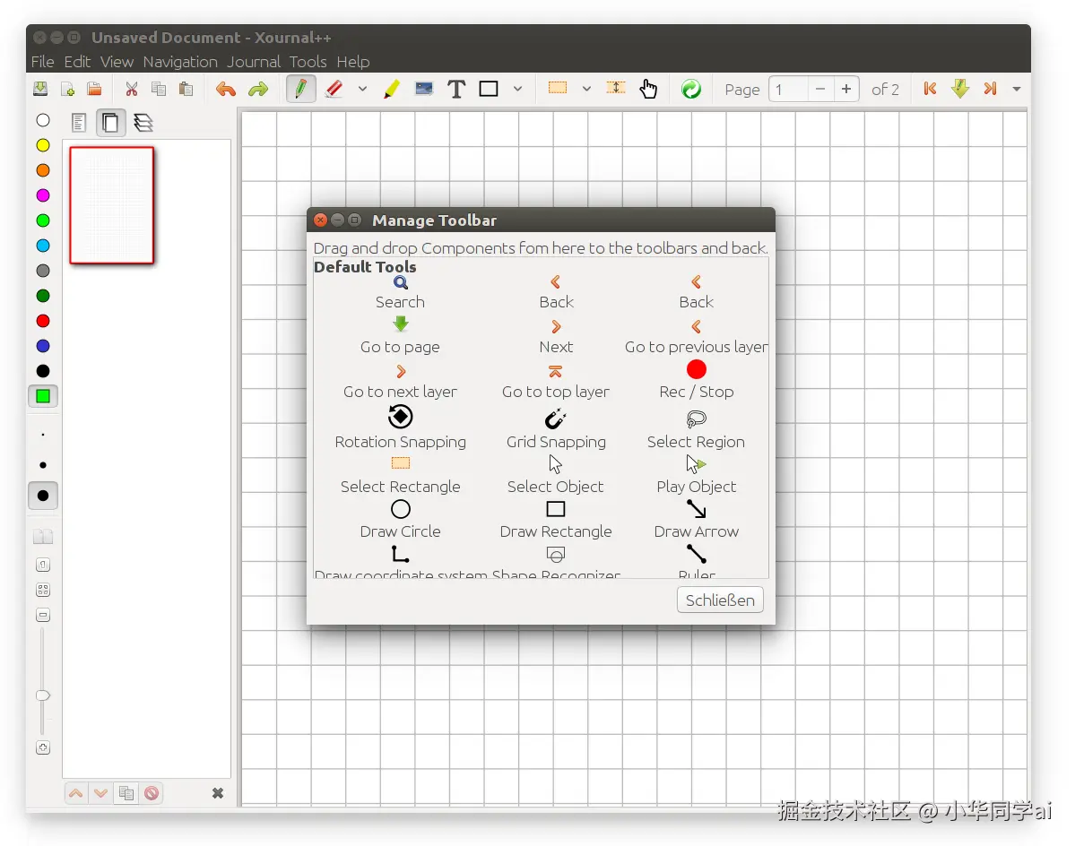This screenshot has height=846, width=1075.
Task: Click the green refresh icon in toolbar
Action: (x=691, y=89)
